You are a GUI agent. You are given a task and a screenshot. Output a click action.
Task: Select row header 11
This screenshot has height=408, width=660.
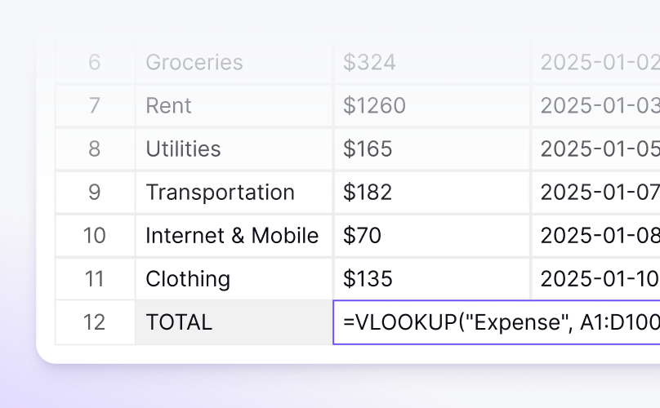tap(95, 279)
